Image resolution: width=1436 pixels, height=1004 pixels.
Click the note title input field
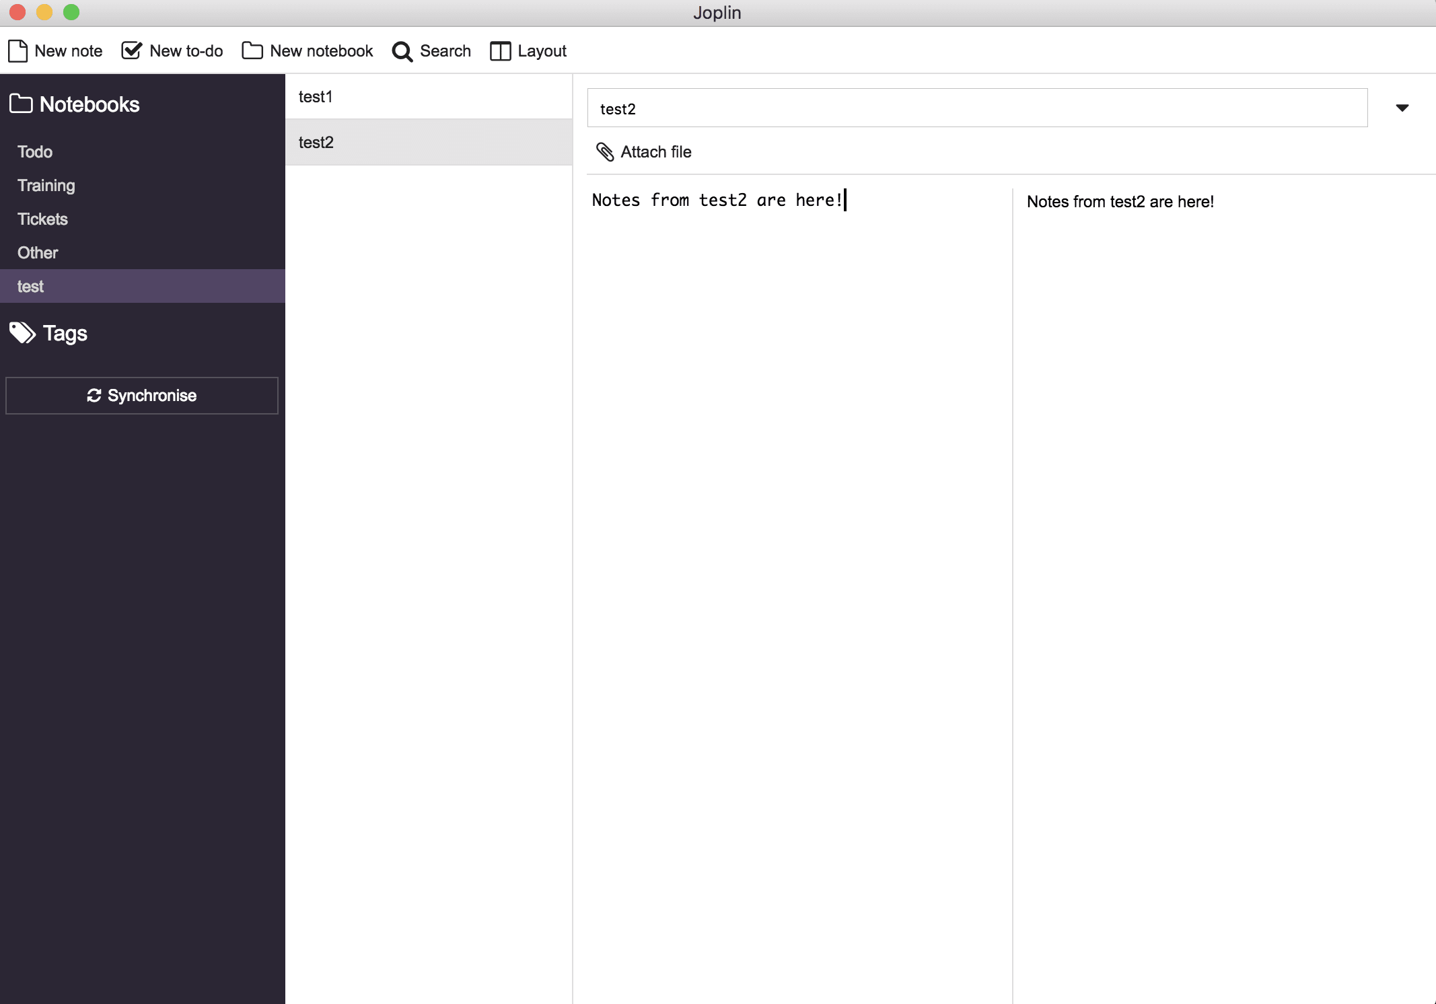pyautogui.click(x=979, y=108)
